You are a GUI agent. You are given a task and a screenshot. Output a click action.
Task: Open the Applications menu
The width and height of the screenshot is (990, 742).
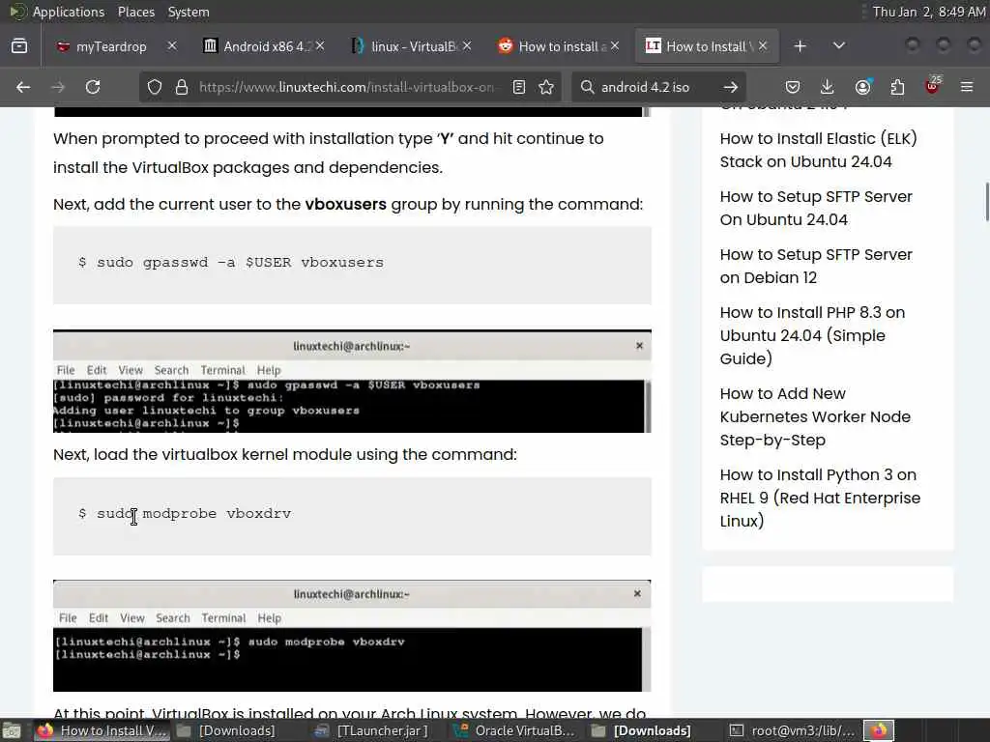69,12
